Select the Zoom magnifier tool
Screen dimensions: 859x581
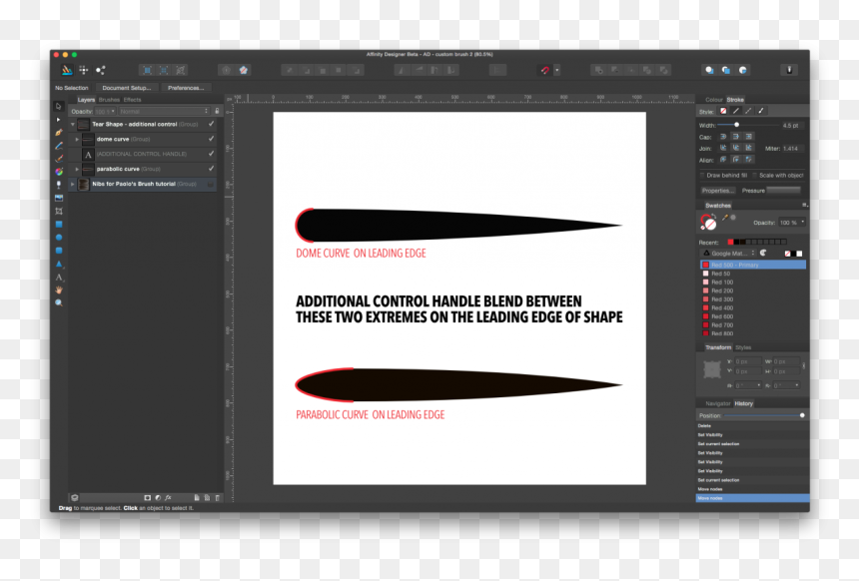coord(59,302)
